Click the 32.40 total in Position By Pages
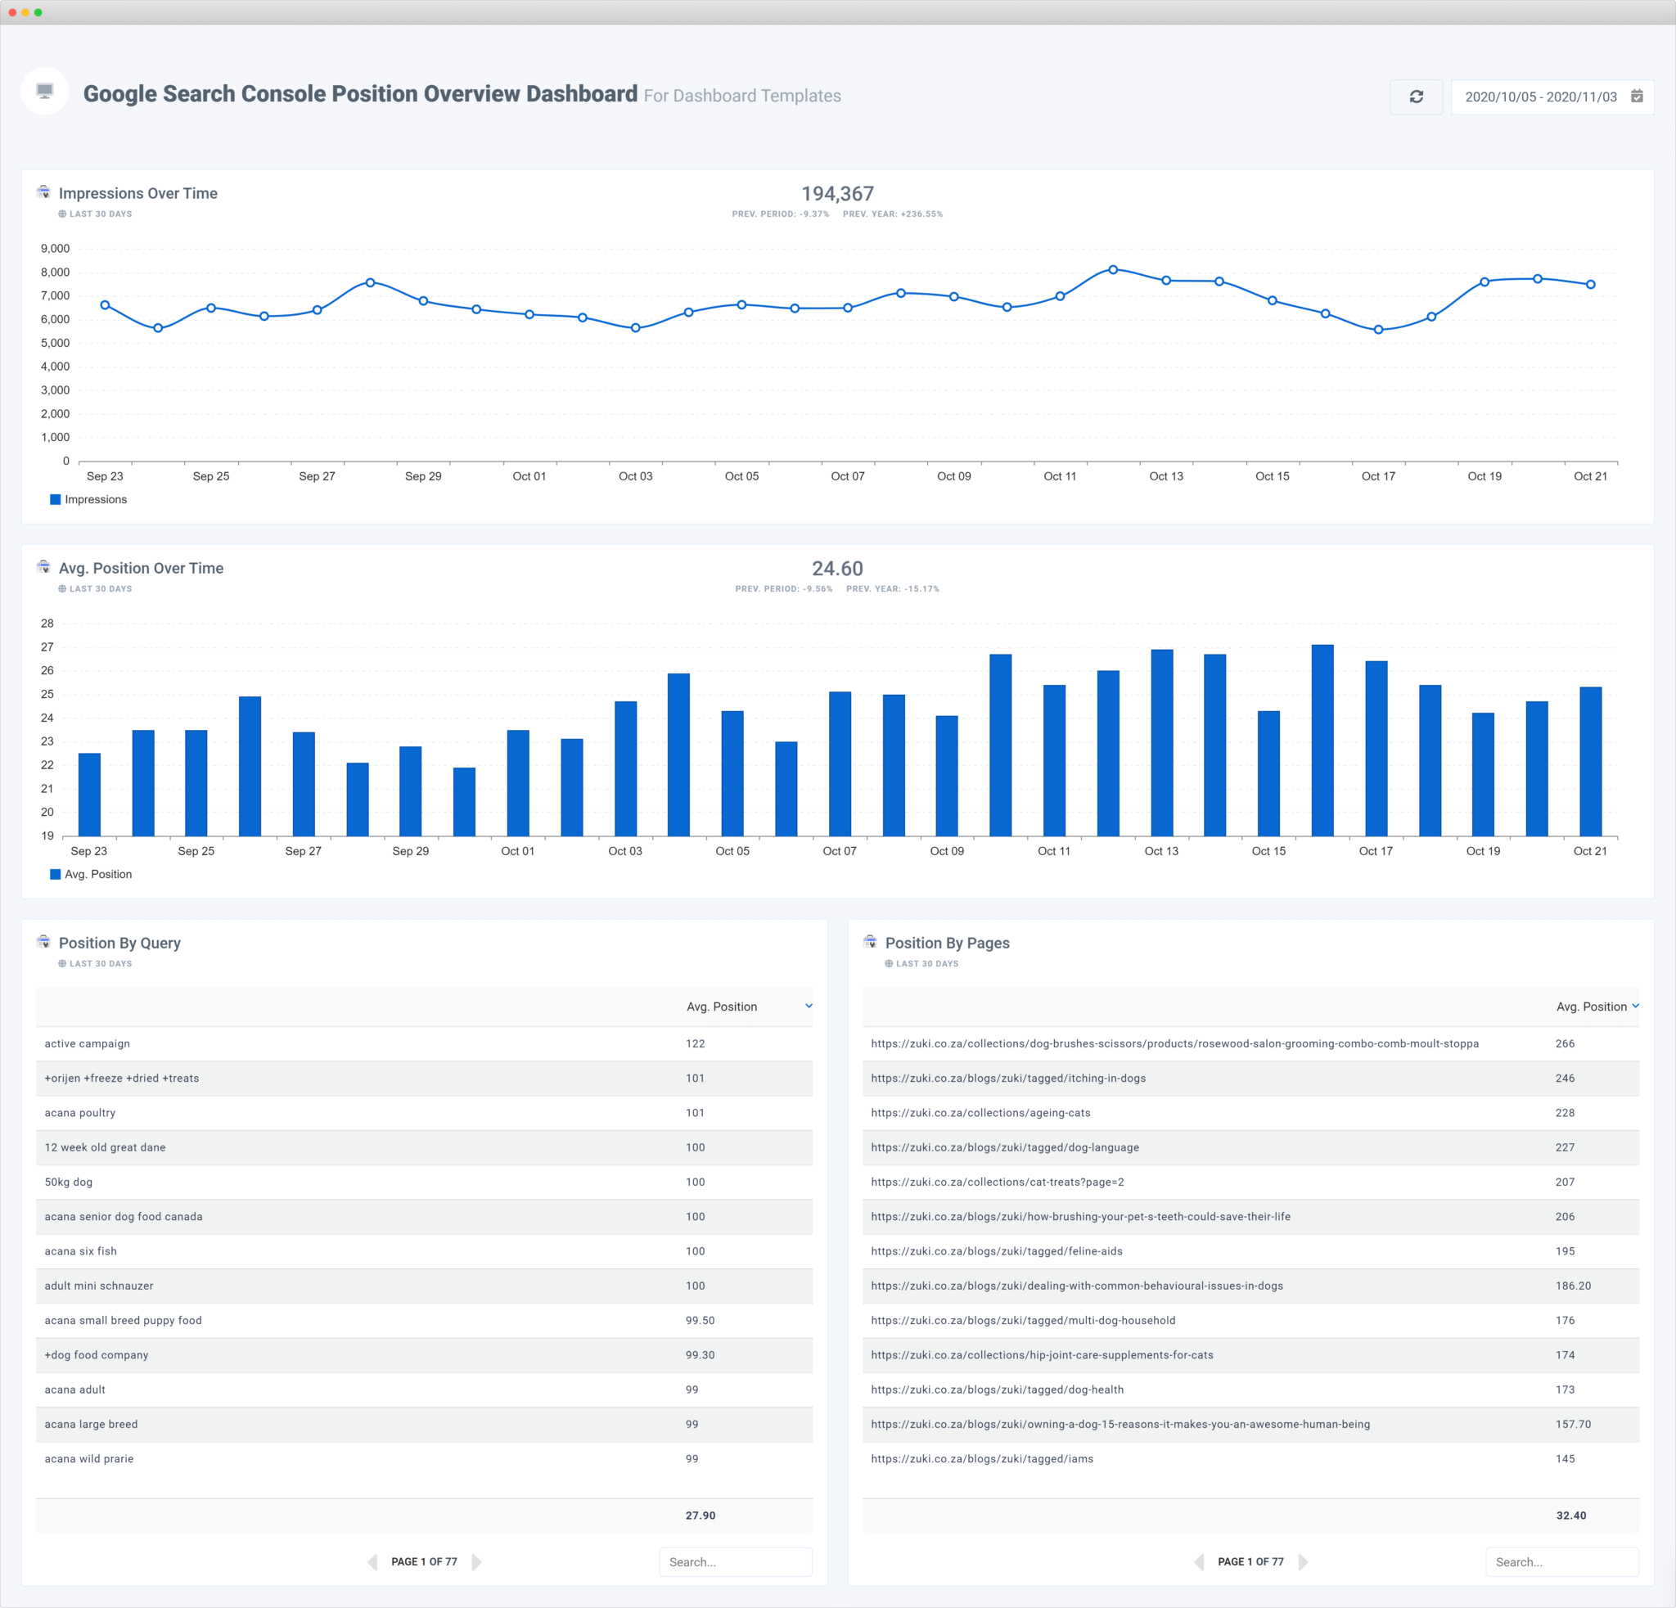 click(1570, 1516)
